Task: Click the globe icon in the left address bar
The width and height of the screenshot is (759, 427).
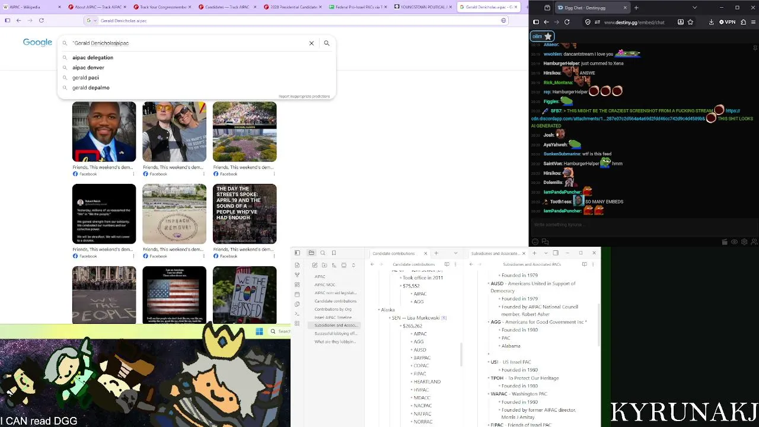Action: point(503,21)
